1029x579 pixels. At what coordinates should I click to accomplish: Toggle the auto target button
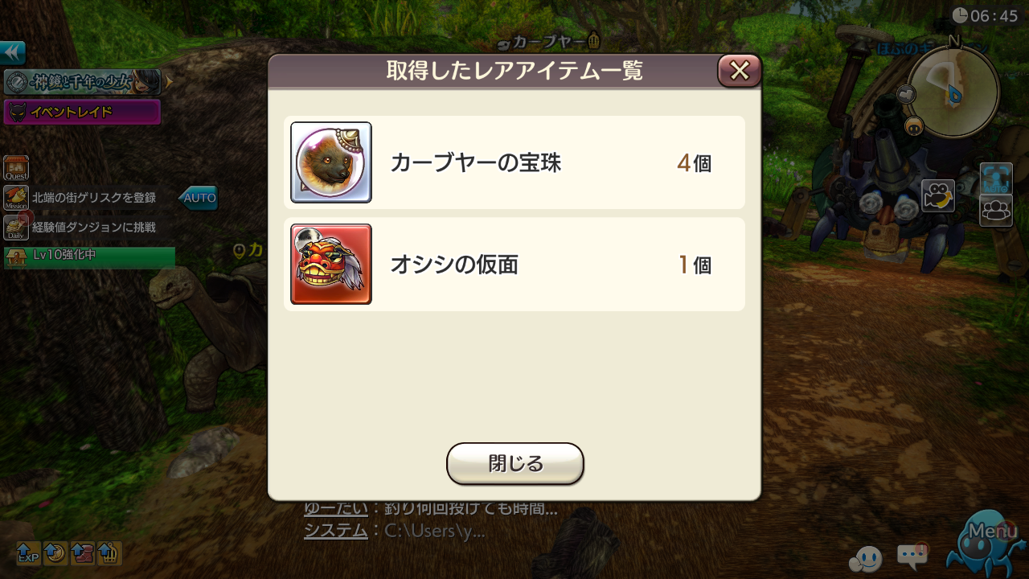point(996,178)
